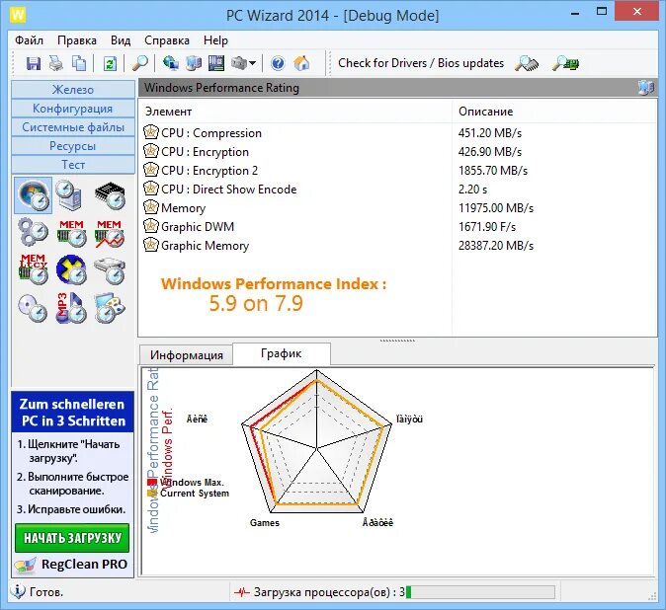Select the CPU : Encryption 2 row
The image size is (666, 610).
(x=397, y=170)
